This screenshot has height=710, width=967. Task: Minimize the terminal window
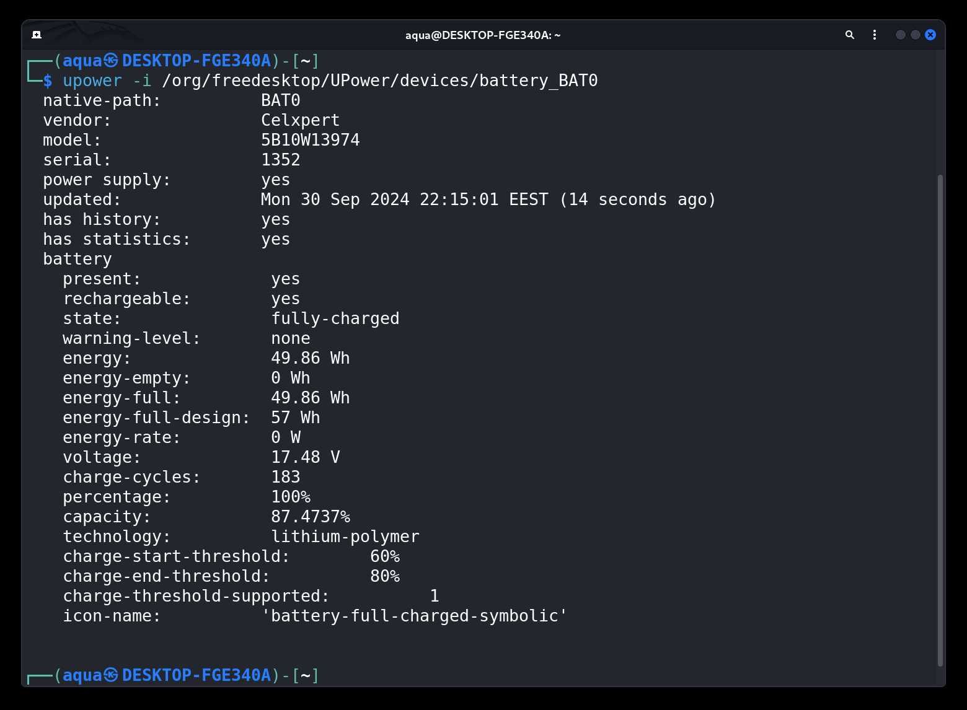(901, 35)
